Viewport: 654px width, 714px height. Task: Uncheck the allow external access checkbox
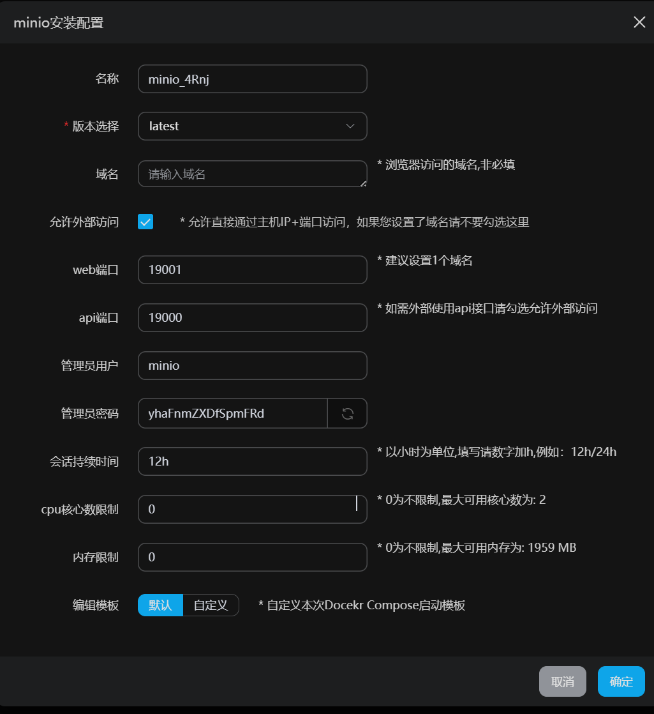[x=145, y=222]
